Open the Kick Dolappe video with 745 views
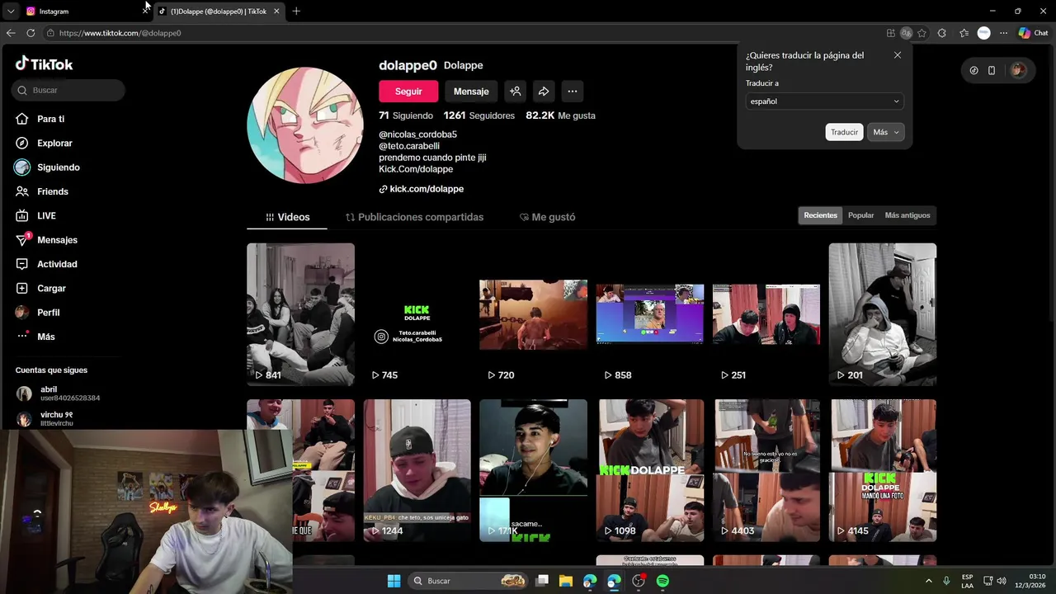 tap(417, 314)
